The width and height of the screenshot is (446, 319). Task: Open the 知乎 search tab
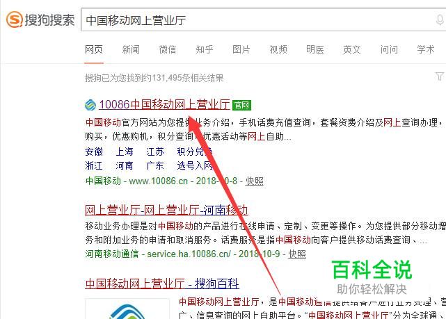click(x=205, y=49)
